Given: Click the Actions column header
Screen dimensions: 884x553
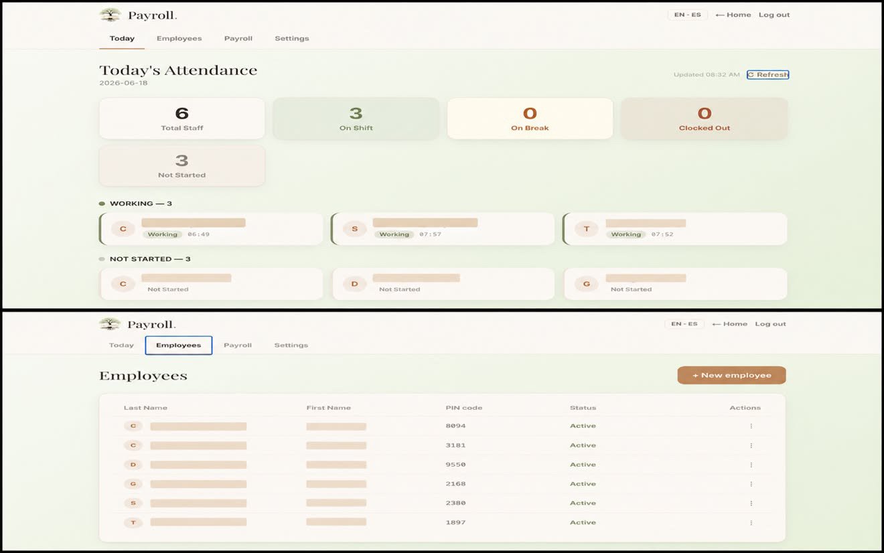Looking at the screenshot, I should [x=745, y=408].
